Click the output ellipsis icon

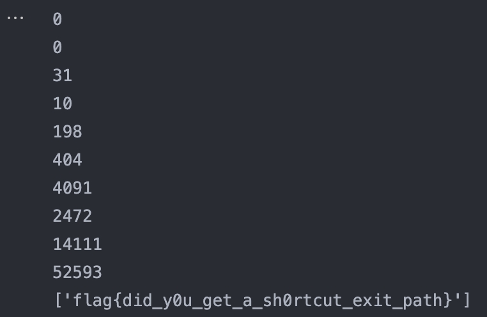(x=15, y=17)
